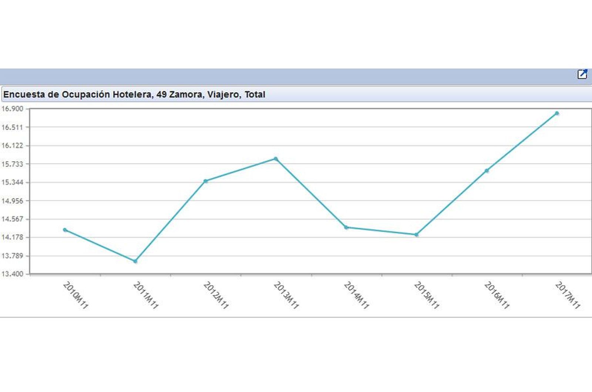Open chart in new window icon

point(582,74)
